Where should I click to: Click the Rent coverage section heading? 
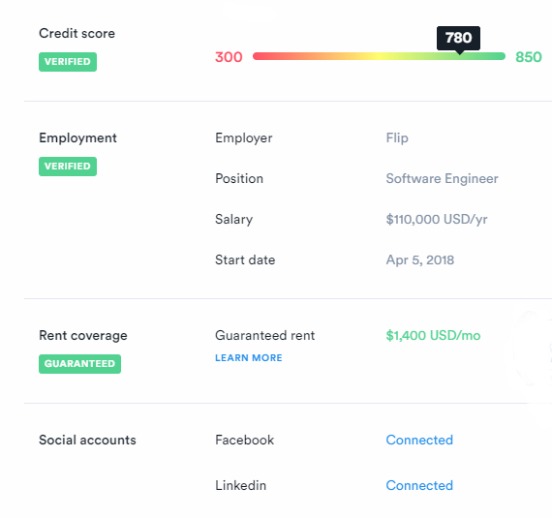point(83,335)
